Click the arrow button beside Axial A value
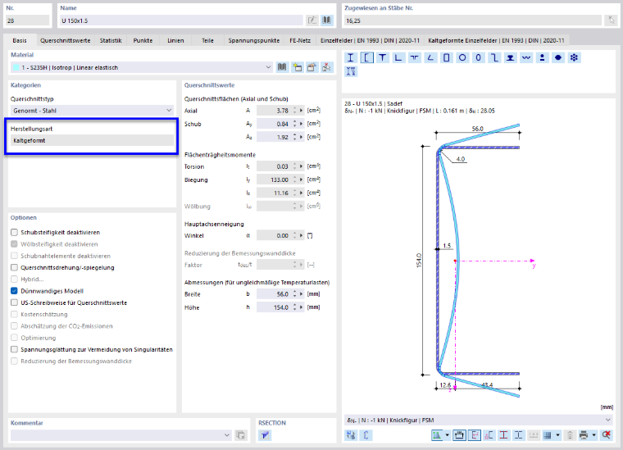 pos(301,111)
